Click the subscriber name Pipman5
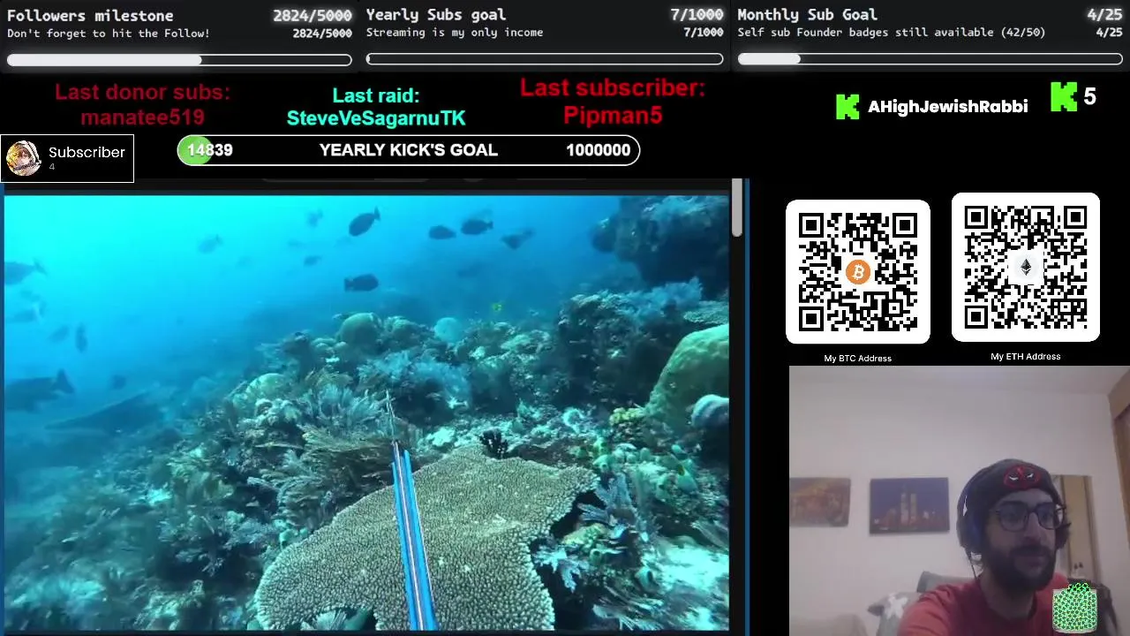 [x=613, y=115]
